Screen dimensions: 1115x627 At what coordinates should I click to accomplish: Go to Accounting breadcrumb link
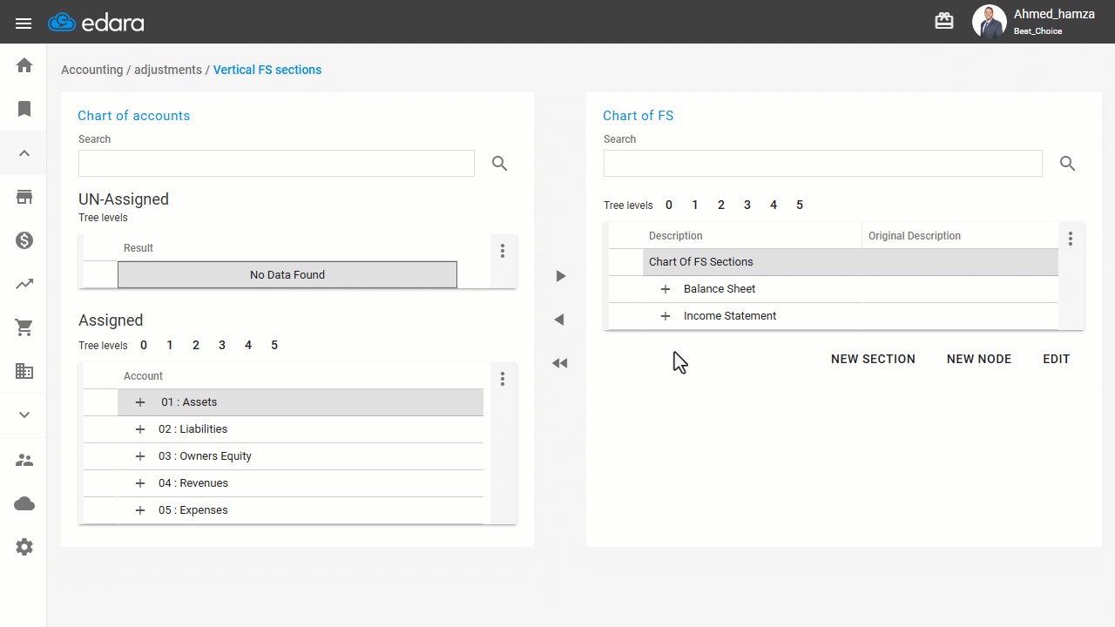coord(91,70)
